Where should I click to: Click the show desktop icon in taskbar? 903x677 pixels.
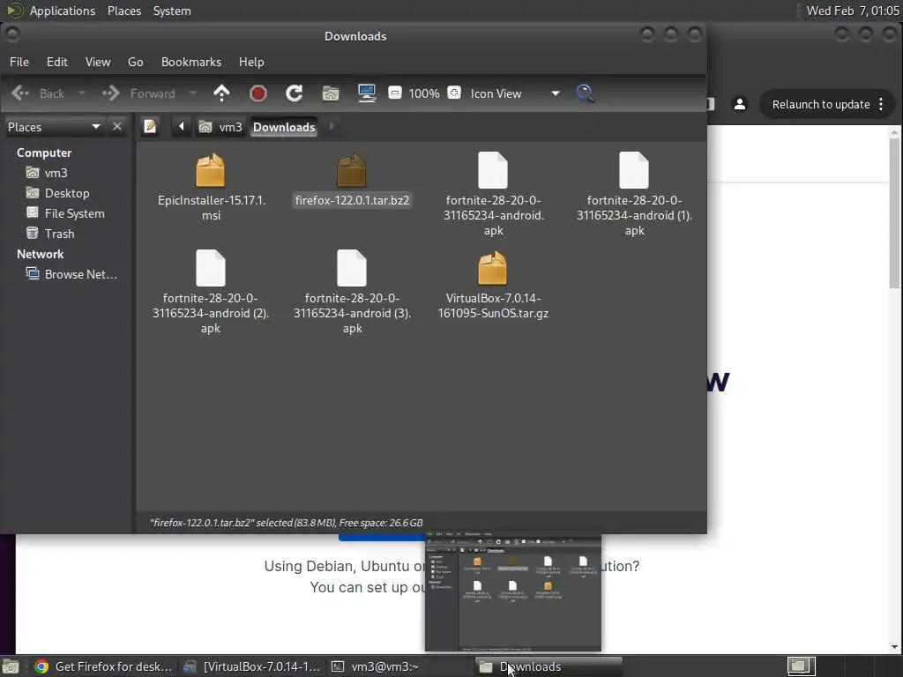[11, 666]
